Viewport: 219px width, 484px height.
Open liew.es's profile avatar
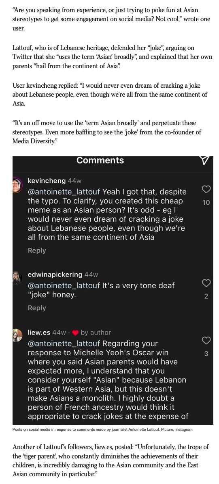tap(17, 335)
